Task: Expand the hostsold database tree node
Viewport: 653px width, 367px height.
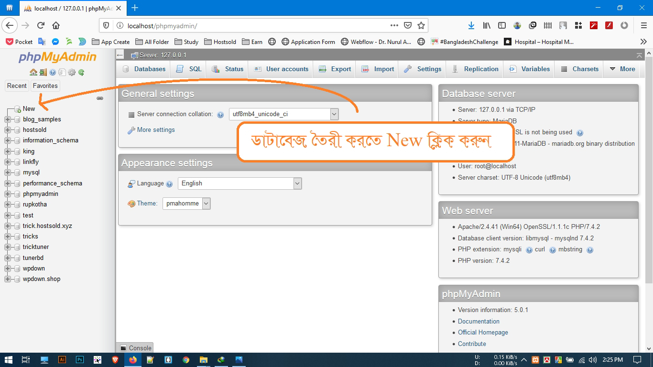Action: (8, 130)
